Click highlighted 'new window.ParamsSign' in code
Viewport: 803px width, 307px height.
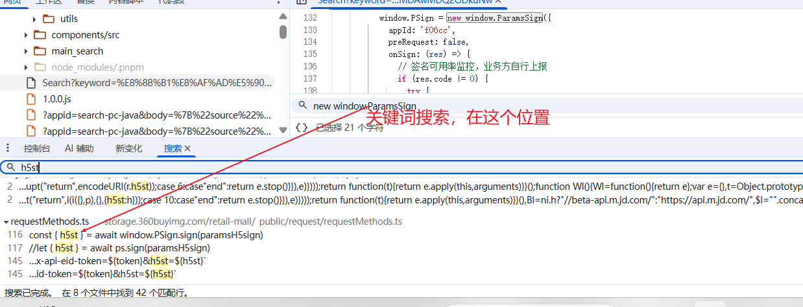[495, 18]
